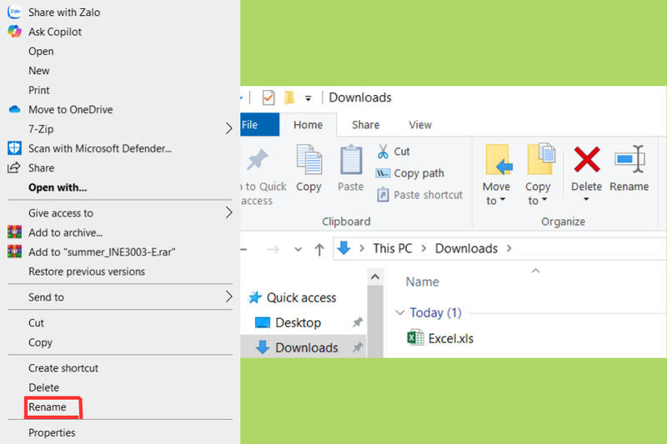Click the Quick access star icon
The height and width of the screenshot is (444, 667).
(255, 297)
